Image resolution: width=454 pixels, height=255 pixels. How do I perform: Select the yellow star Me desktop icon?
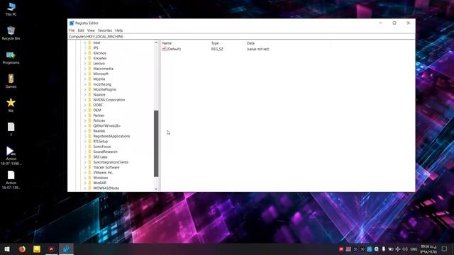tap(11, 105)
